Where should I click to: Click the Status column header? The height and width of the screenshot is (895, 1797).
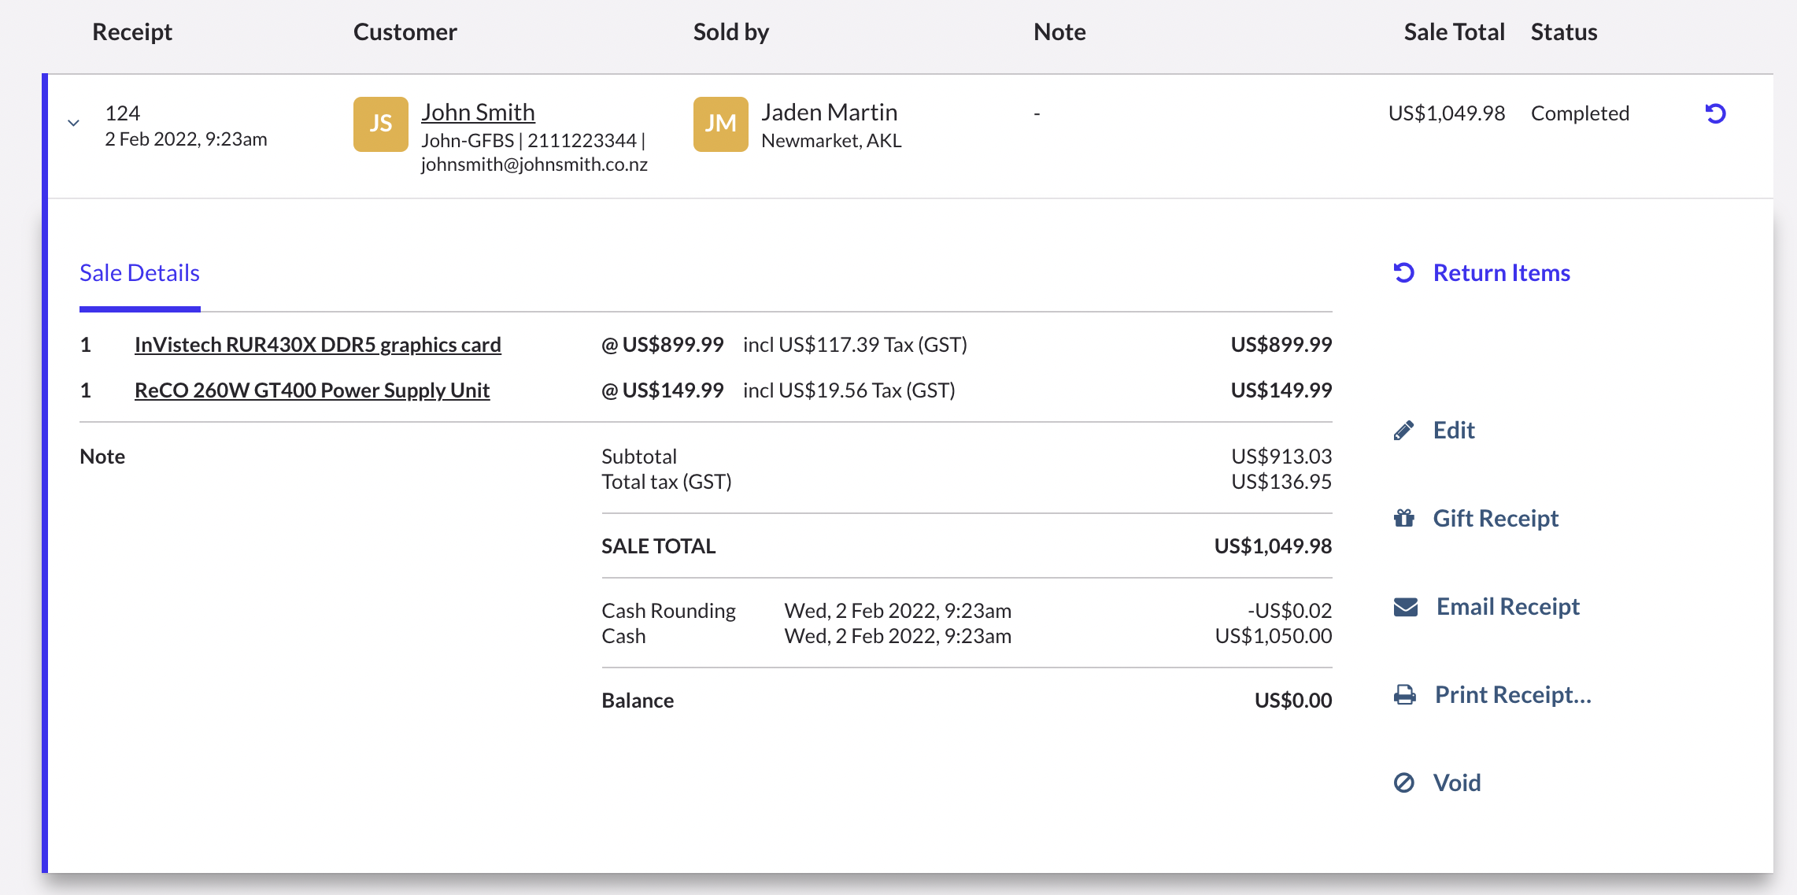(1563, 32)
